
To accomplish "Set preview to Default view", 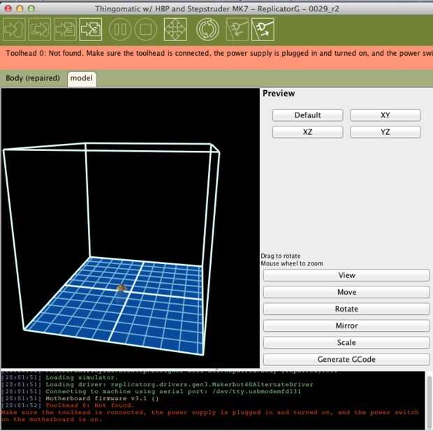I will click(307, 115).
